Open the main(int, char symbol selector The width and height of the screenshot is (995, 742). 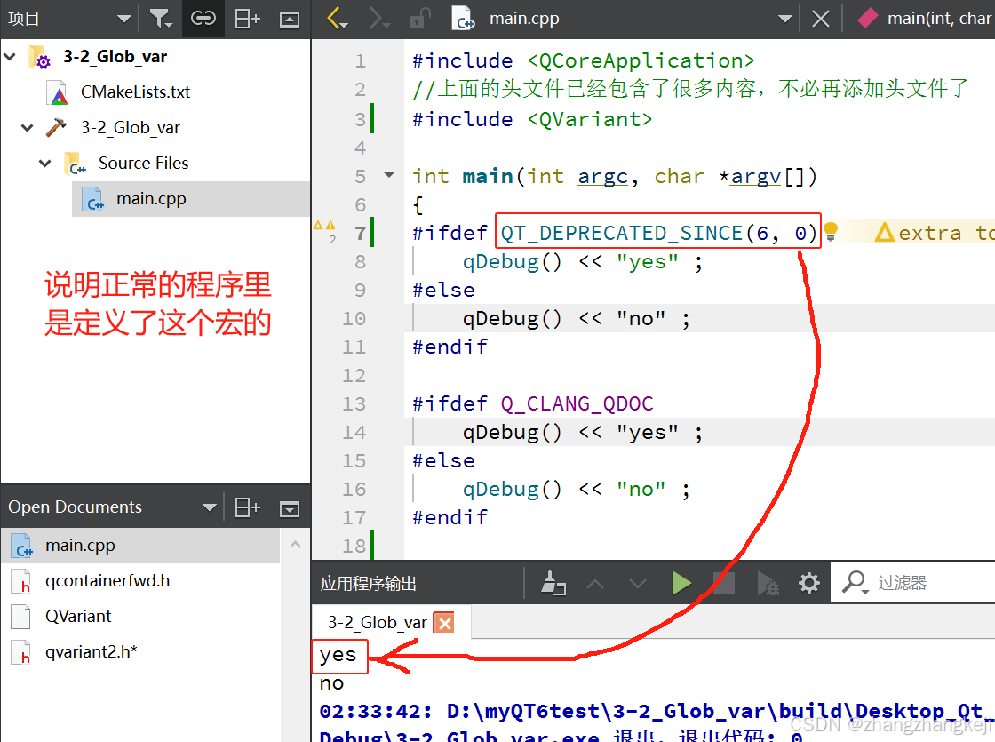click(924, 19)
